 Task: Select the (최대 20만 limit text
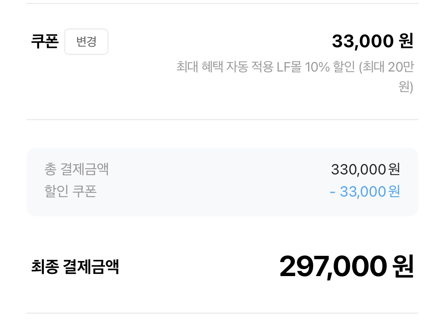pos(386,67)
